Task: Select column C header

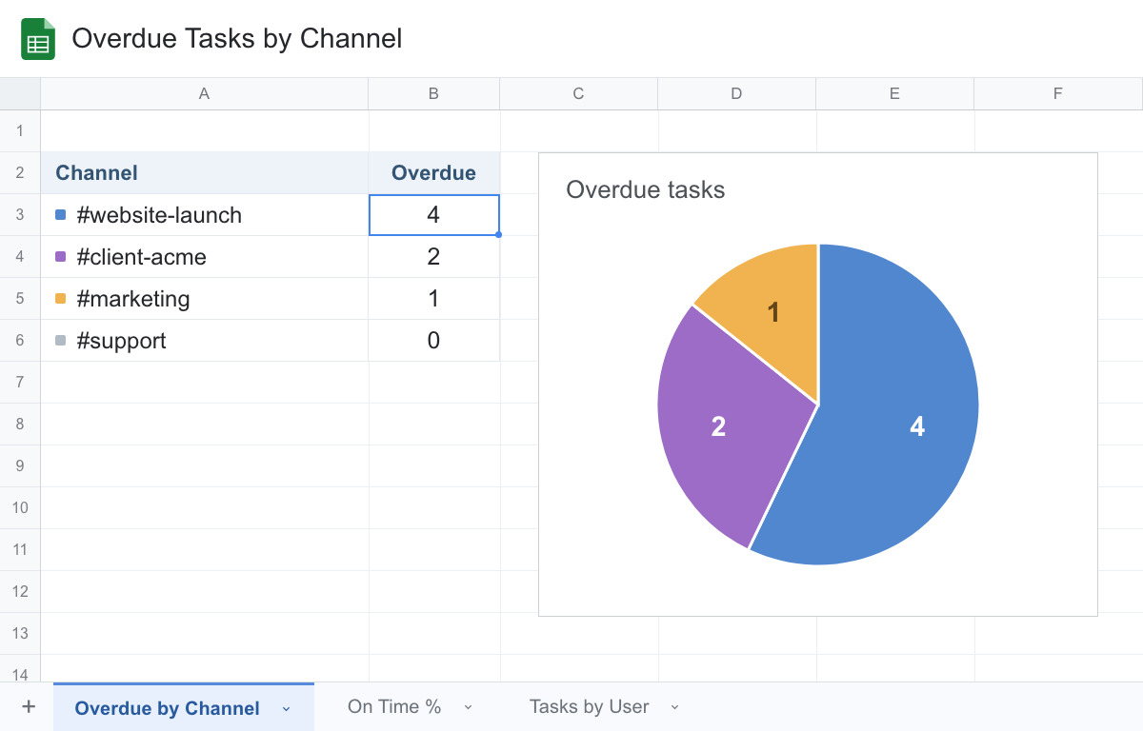Action: tap(578, 93)
